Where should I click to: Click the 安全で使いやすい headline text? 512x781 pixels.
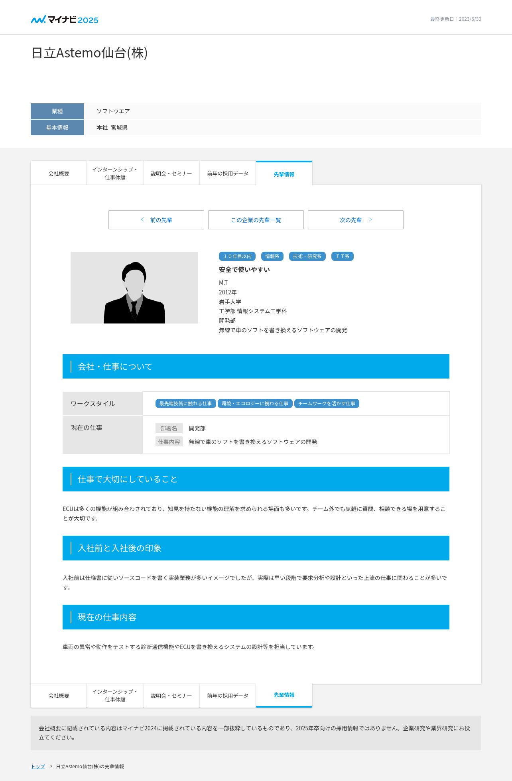(244, 270)
